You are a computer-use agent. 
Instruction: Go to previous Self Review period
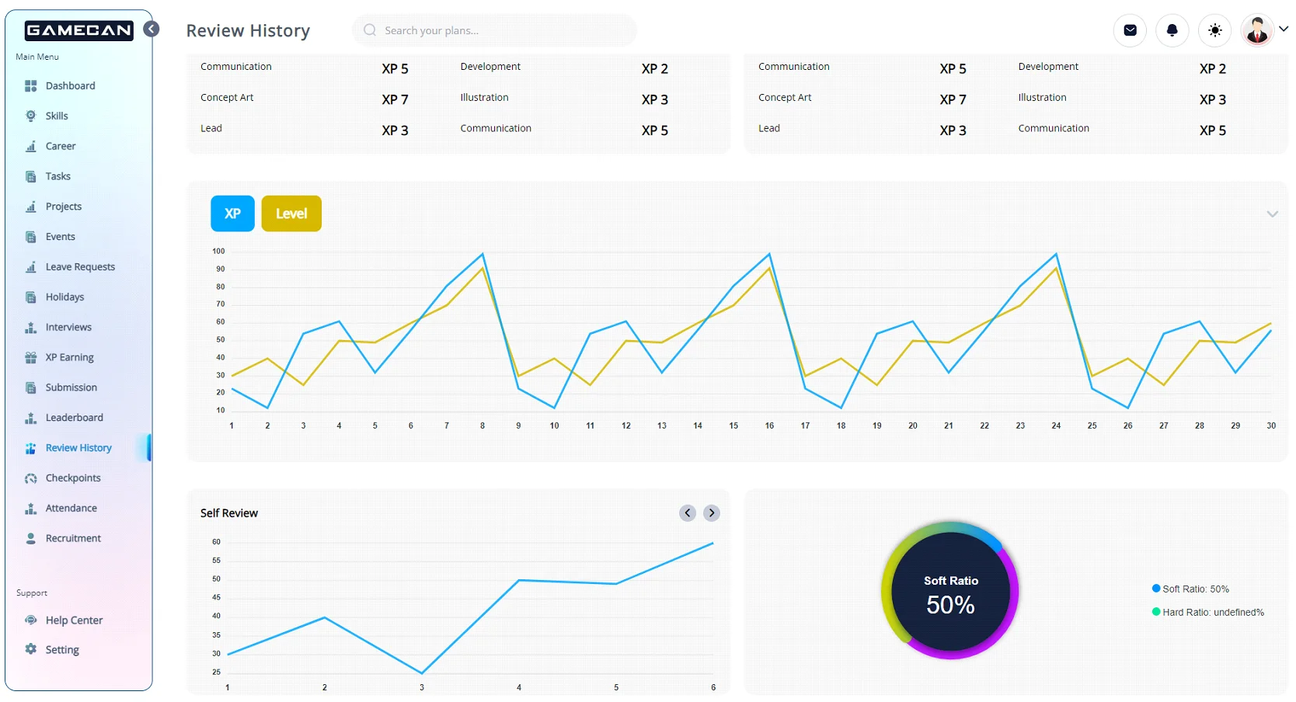coord(688,513)
